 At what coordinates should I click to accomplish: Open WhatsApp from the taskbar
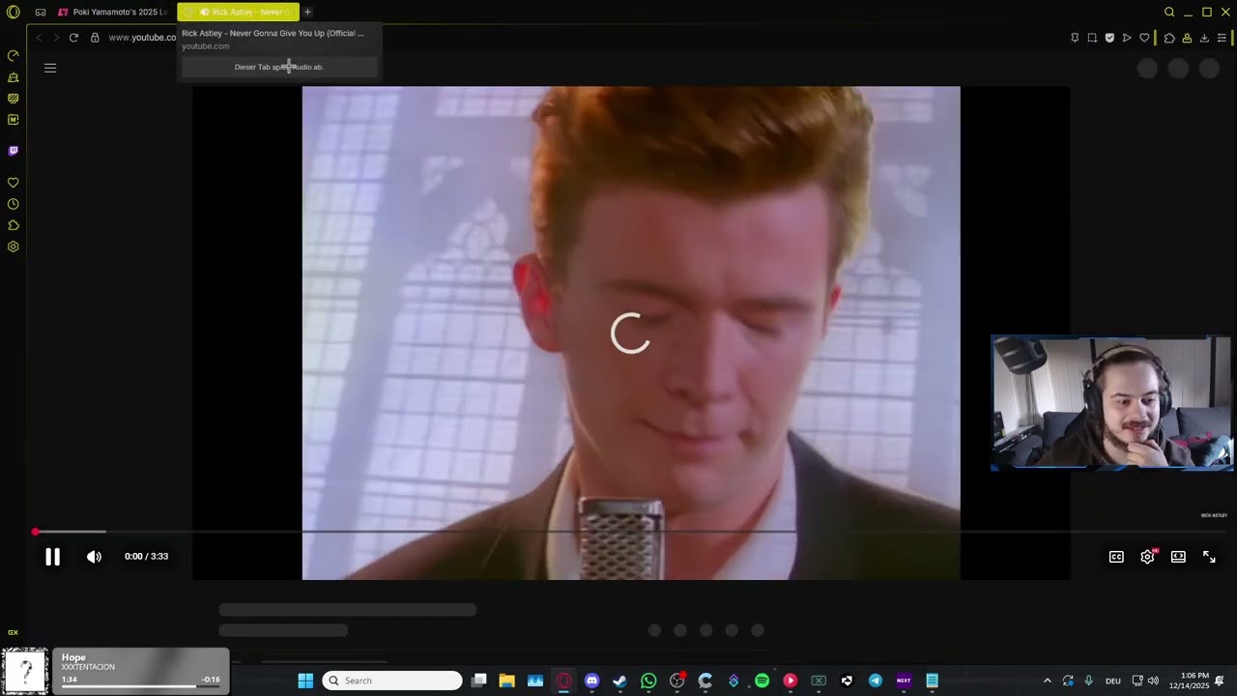point(648,681)
